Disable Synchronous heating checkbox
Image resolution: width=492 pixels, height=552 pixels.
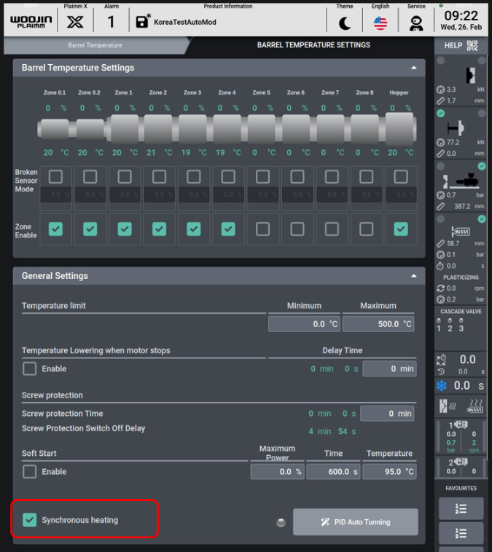click(x=30, y=520)
